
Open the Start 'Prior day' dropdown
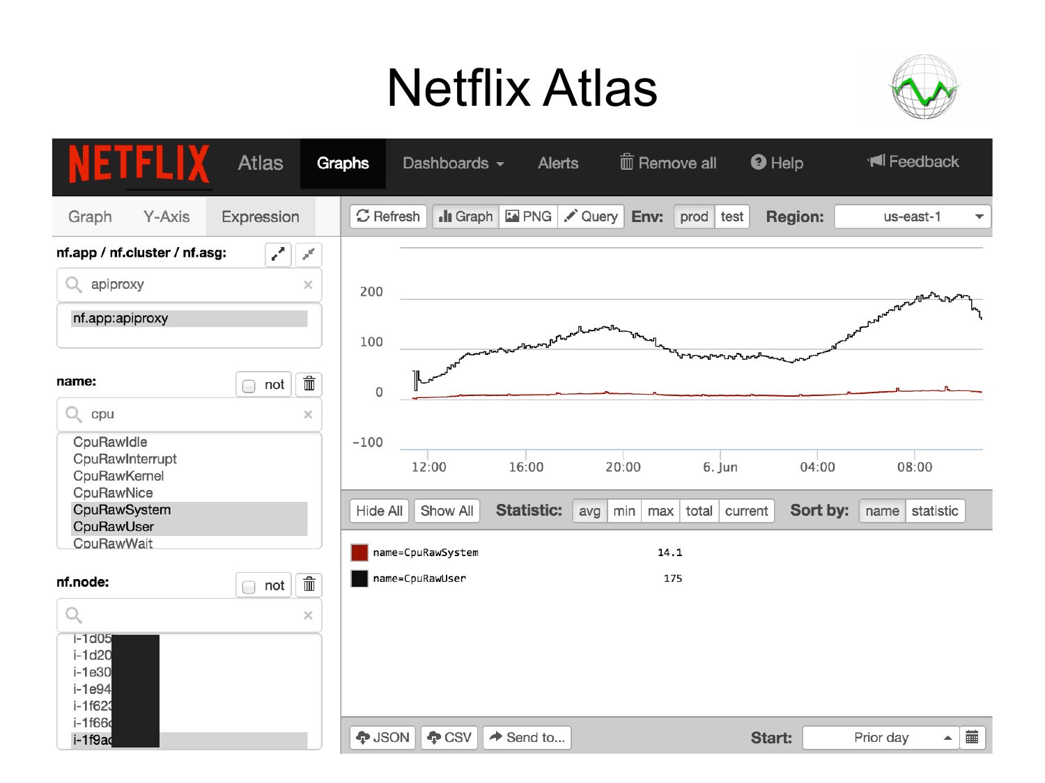click(881, 738)
